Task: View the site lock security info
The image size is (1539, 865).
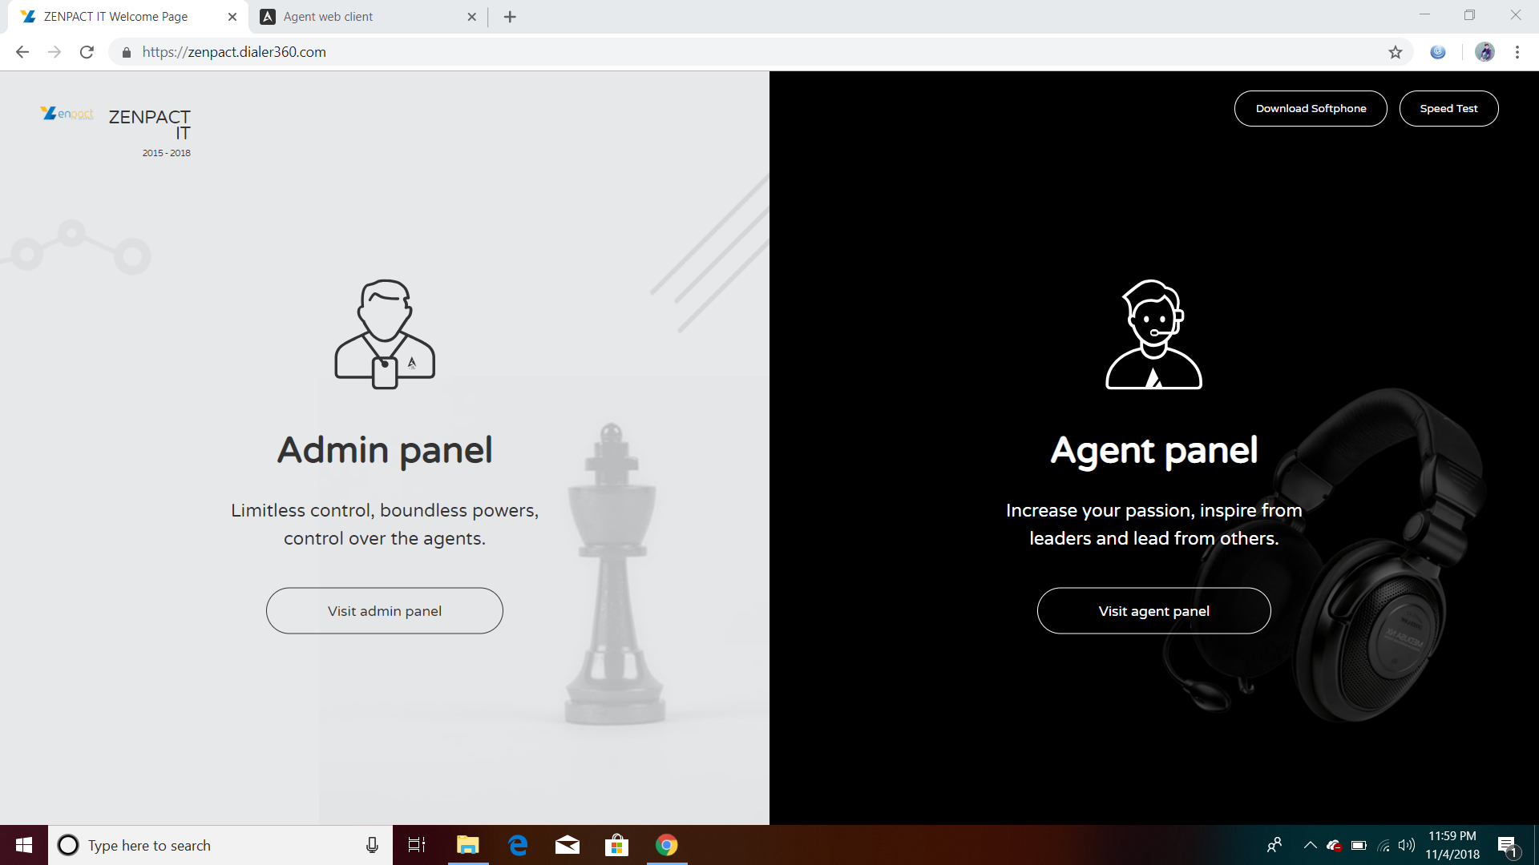Action: (126, 52)
